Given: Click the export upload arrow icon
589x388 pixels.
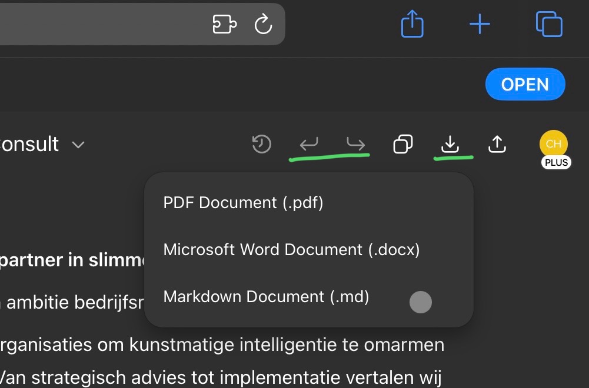Looking at the screenshot, I should 497,143.
